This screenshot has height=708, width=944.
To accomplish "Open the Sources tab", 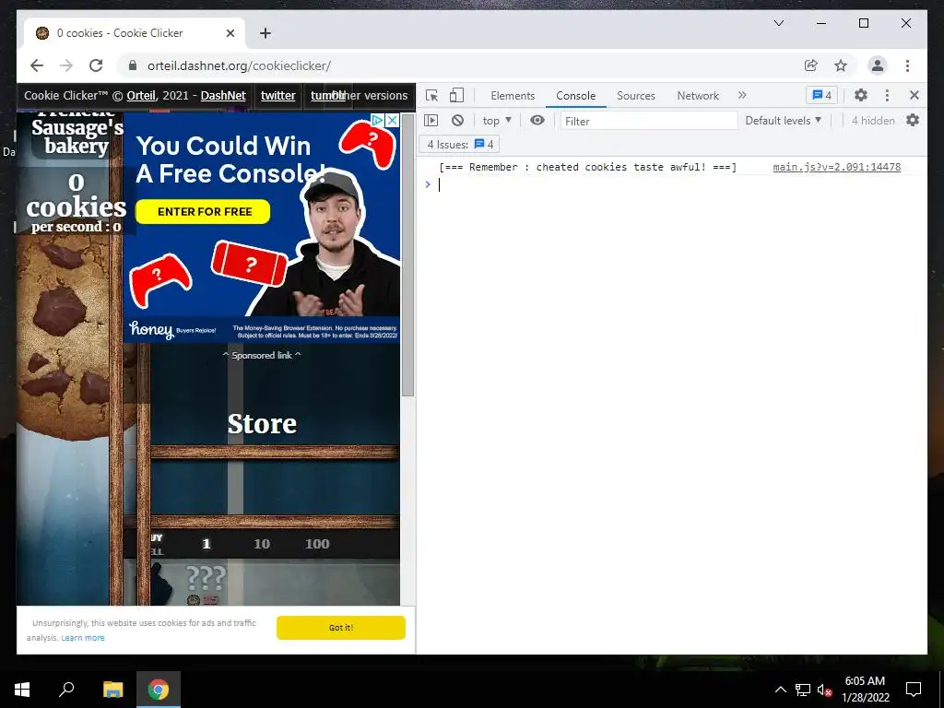I will point(636,96).
